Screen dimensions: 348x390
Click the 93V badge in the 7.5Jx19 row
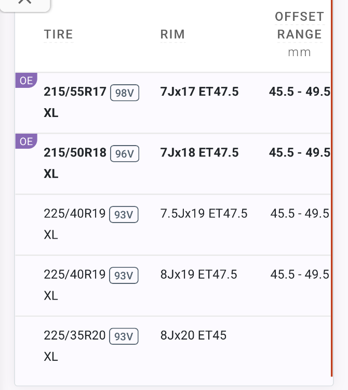coord(124,215)
